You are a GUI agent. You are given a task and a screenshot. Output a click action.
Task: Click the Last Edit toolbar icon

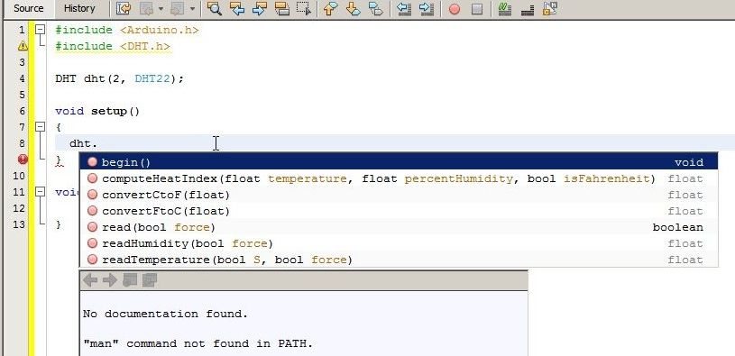[124, 8]
